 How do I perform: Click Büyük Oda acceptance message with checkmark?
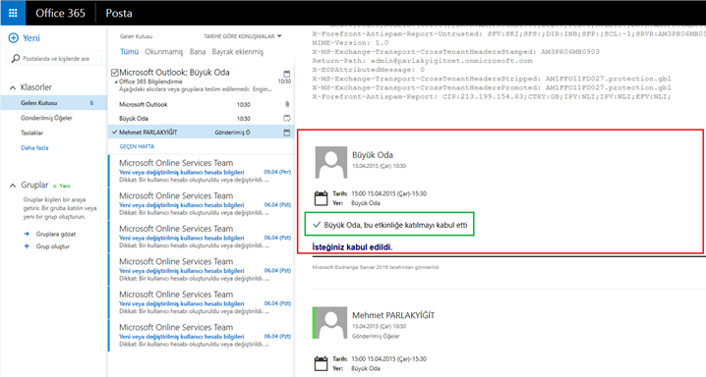coord(389,224)
